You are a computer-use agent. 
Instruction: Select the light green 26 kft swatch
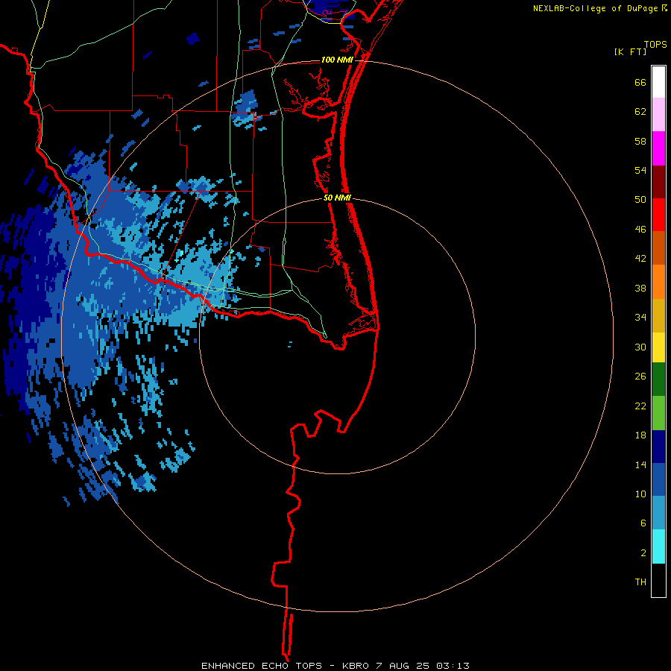[658, 413]
